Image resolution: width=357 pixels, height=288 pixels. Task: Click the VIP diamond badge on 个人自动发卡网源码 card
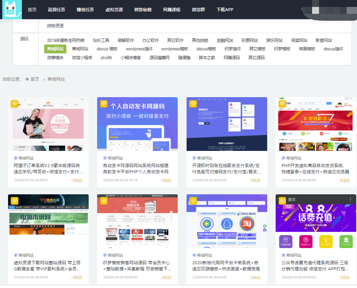[x=104, y=104]
